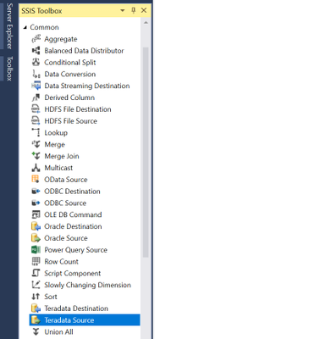
Task: Choose the HDFS File Destination icon
Action: tap(36, 109)
